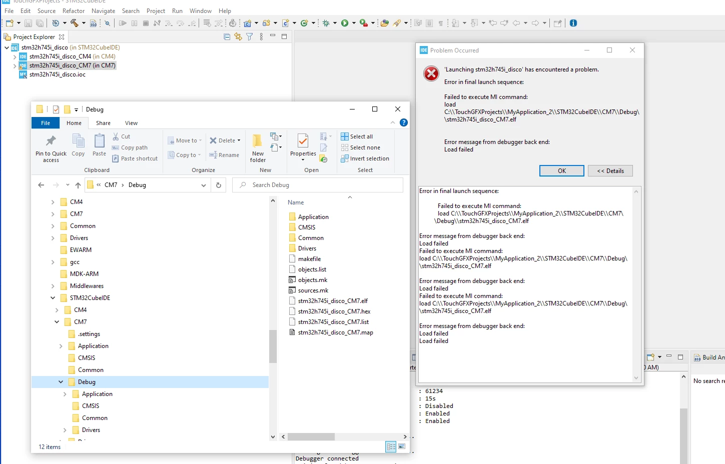Screen dimensions: 725x464
Task: Click Invert selection in Explorer ribbon
Action: tap(365, 158)
